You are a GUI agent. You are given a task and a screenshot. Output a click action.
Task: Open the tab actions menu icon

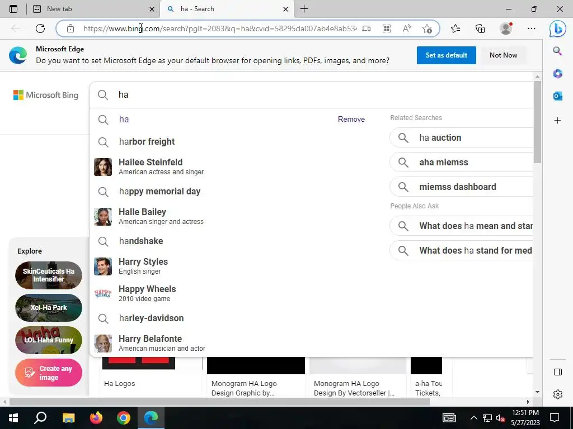(13, 9)
